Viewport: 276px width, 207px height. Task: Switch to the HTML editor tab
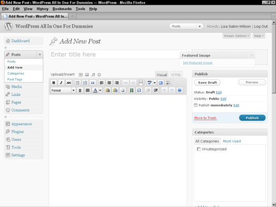(x=176, y=75)
